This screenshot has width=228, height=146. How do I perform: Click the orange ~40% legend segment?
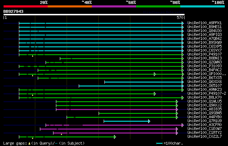[x=70, y=6]
